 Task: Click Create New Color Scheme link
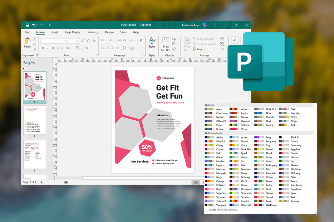pos(224,210)
